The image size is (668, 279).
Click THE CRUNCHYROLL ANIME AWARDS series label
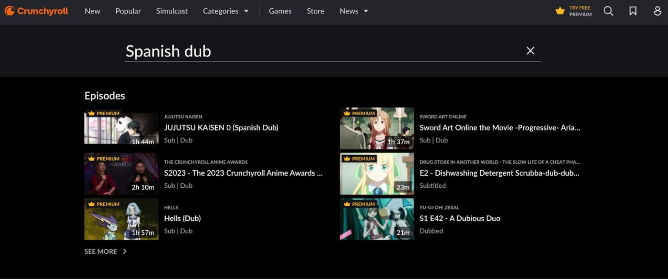pyautogui.click(x=206, y=162)
